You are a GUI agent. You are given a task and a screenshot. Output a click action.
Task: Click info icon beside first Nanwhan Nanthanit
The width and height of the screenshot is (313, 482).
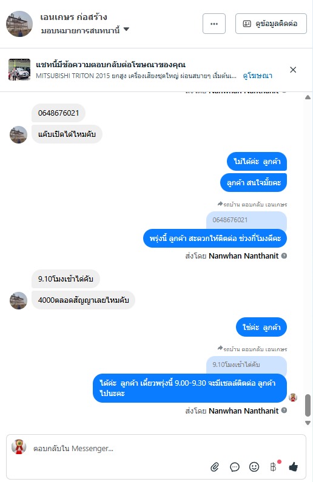click(284, 256)
